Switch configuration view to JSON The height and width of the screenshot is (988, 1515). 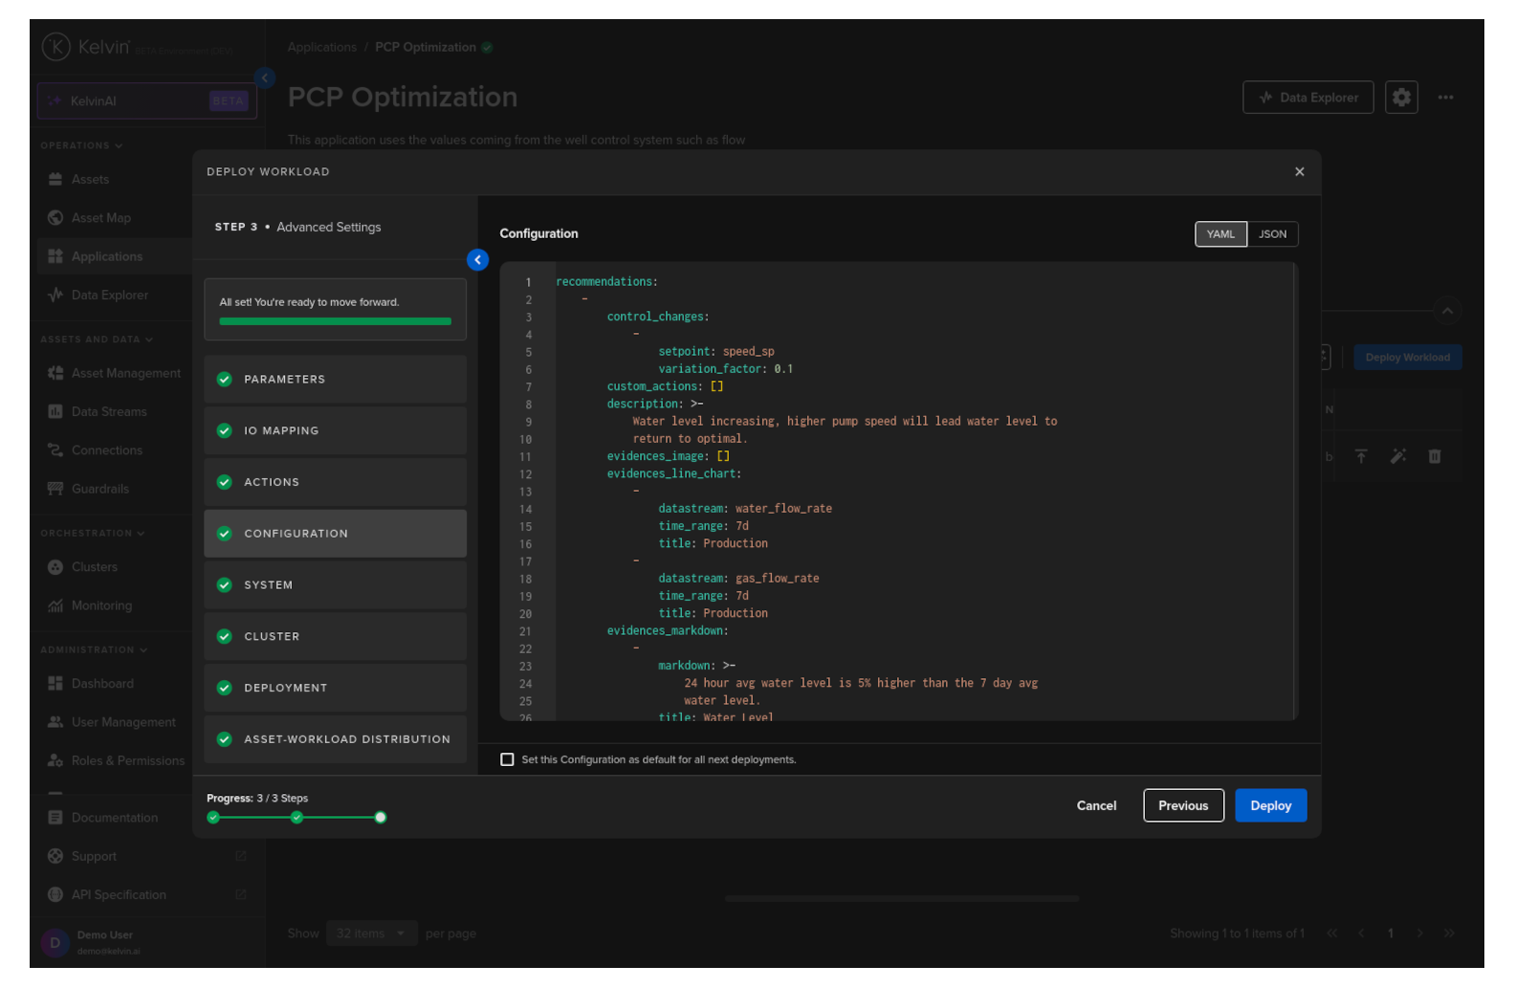click(1272, 234)
